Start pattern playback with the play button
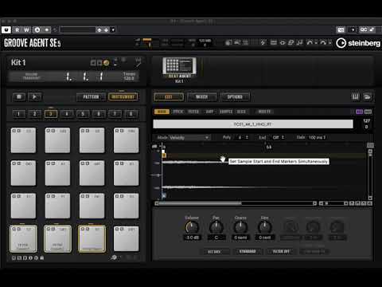 point(34,96)
